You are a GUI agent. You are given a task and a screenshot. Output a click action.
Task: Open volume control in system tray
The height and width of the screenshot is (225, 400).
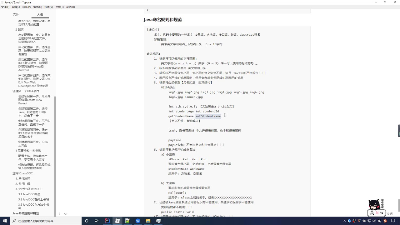[x=374, y=221]
